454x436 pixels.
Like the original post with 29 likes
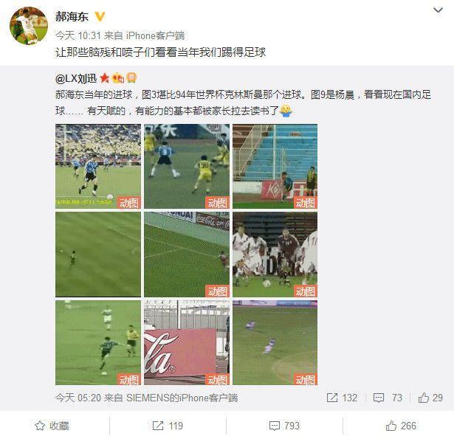point(430,398)
